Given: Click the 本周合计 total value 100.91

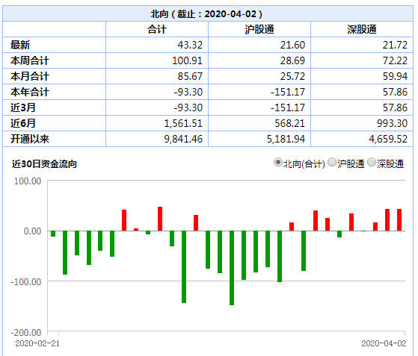Looking at the screenshot, I should pyautogui.click(x=187, y=60).
